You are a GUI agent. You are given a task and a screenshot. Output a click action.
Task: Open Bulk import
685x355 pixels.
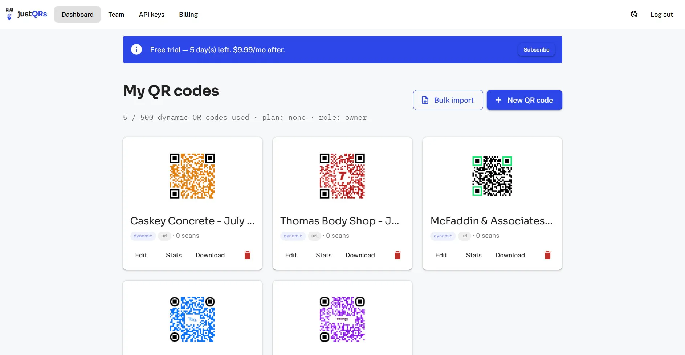[448, 100]
